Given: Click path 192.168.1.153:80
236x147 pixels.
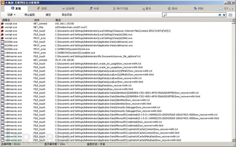Looking at the screenshot, I should pyautogui.click(x=64, y=24).
